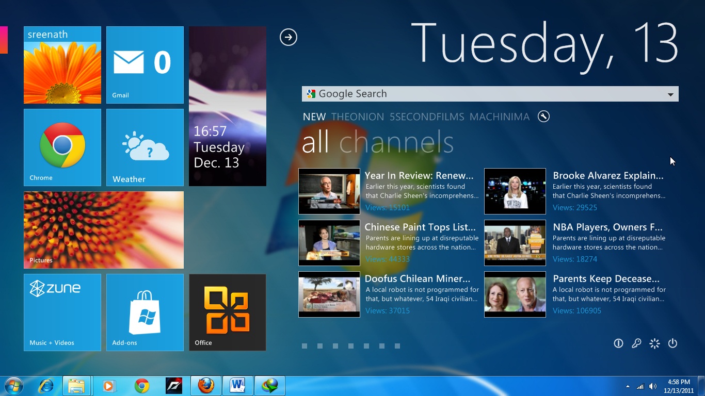The image size is (705, 396).
Task: Open video titled "NBA Players, Owners F..."
Action: coord(607,227)
